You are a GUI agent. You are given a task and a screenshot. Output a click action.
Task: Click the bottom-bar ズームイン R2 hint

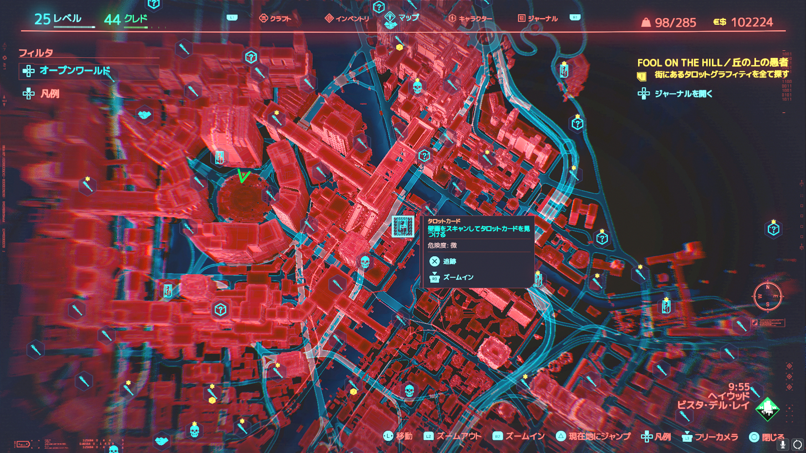click(518, 436)
